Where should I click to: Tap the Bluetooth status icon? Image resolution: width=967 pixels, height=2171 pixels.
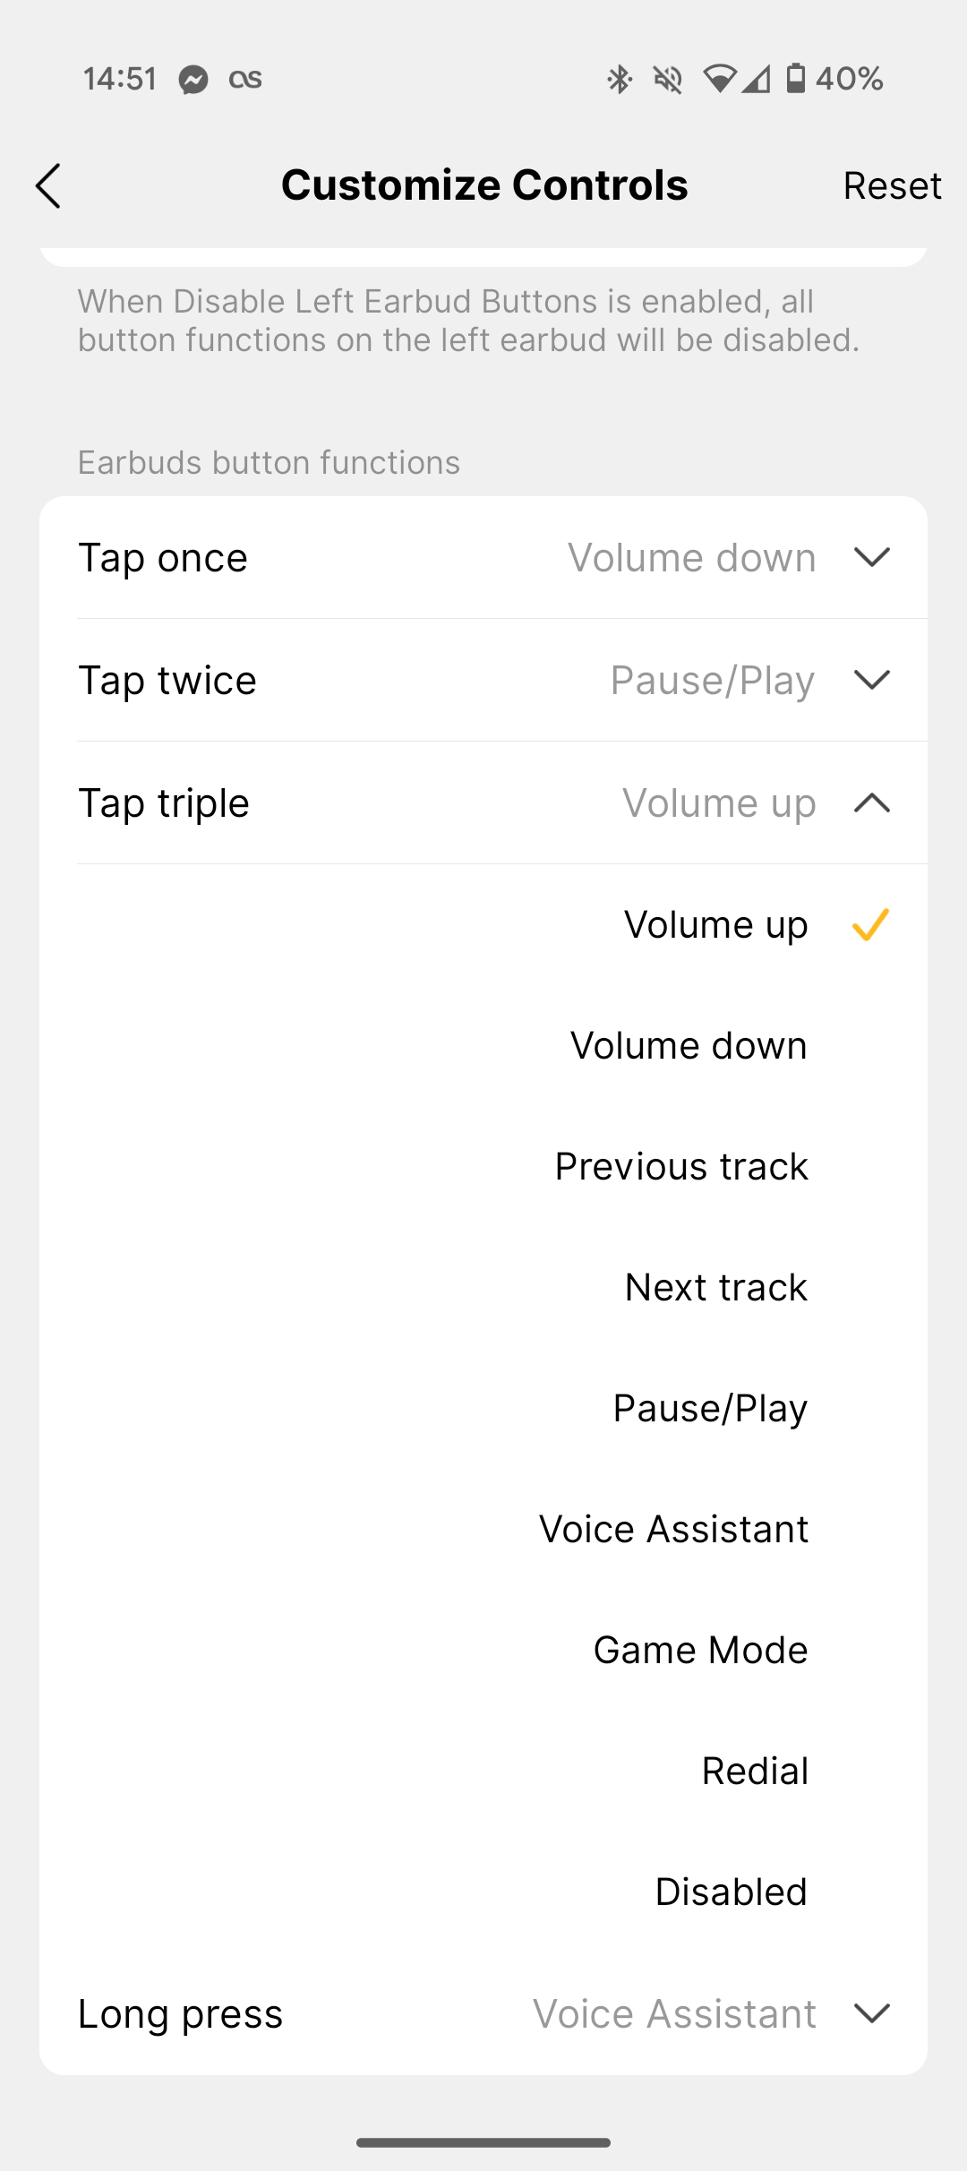tap(619, 79)
